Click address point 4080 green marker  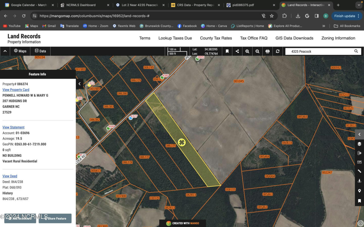(162, 77)
